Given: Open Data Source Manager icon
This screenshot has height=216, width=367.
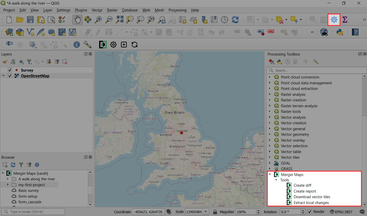Looking at the screenshot, I should point(9,32).
